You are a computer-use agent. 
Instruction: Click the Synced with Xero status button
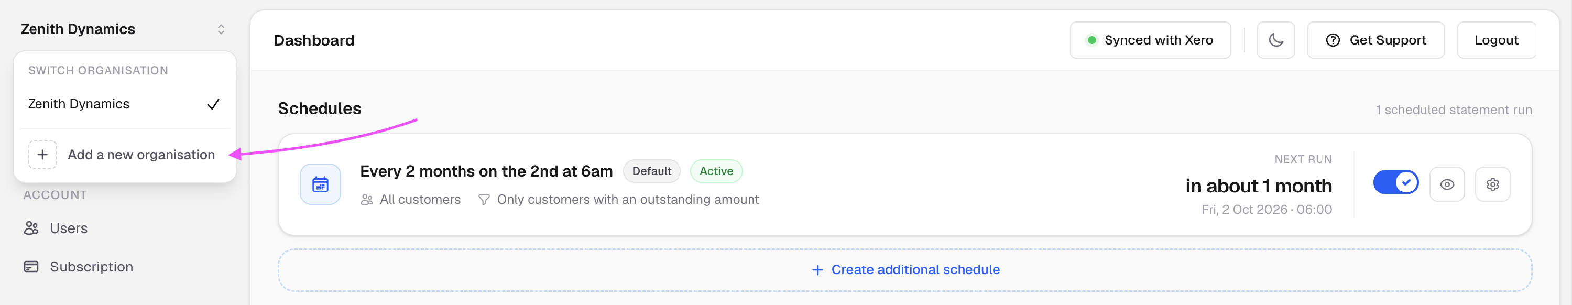point(1150,40)
